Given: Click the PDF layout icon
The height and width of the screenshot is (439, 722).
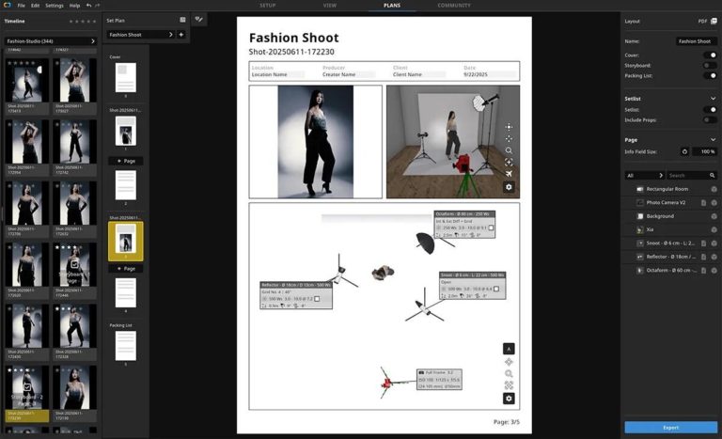Looking at the screenshot, I should (x=714, y=22).
